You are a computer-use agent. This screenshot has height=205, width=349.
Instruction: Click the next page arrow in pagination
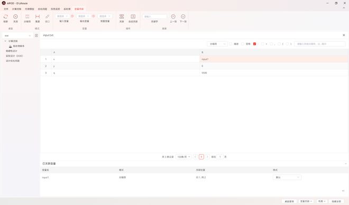(207, 157)
